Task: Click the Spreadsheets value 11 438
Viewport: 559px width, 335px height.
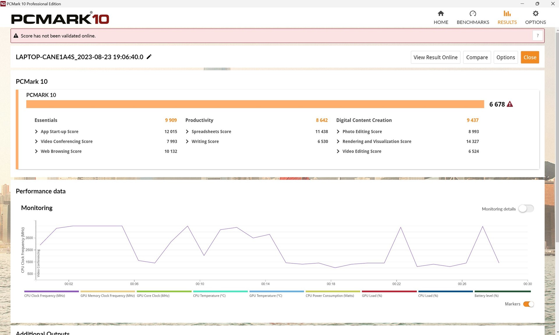Action: [x=321, y=132]
